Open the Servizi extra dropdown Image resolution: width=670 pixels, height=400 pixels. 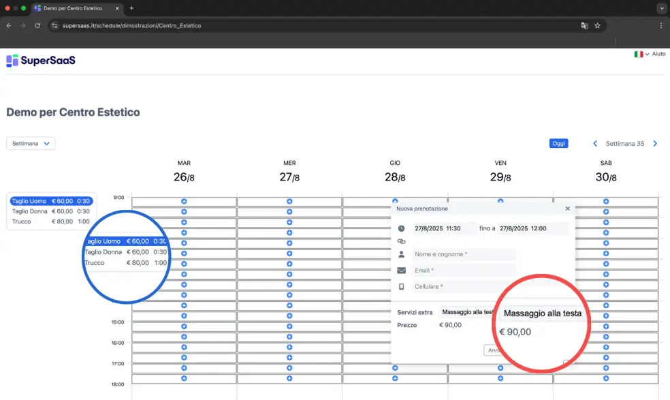[x=466, y=312]
